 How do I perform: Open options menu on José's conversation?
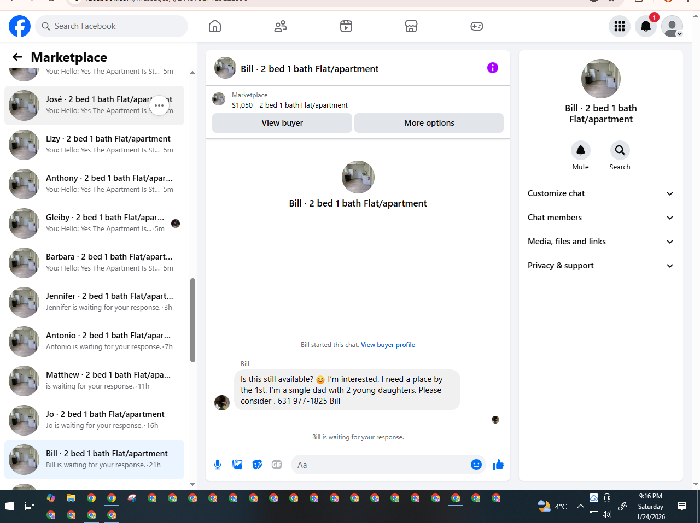[x=159, y=105]
